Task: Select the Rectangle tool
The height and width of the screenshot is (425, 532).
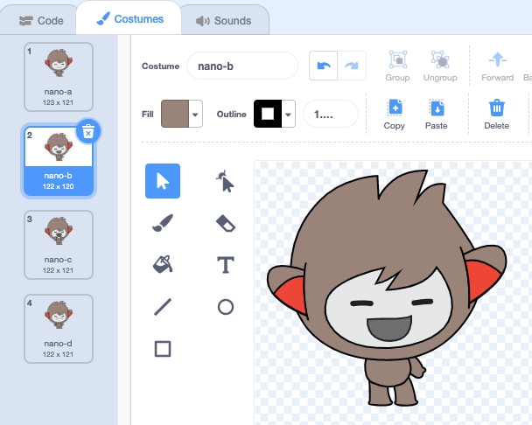Action: 163,349
